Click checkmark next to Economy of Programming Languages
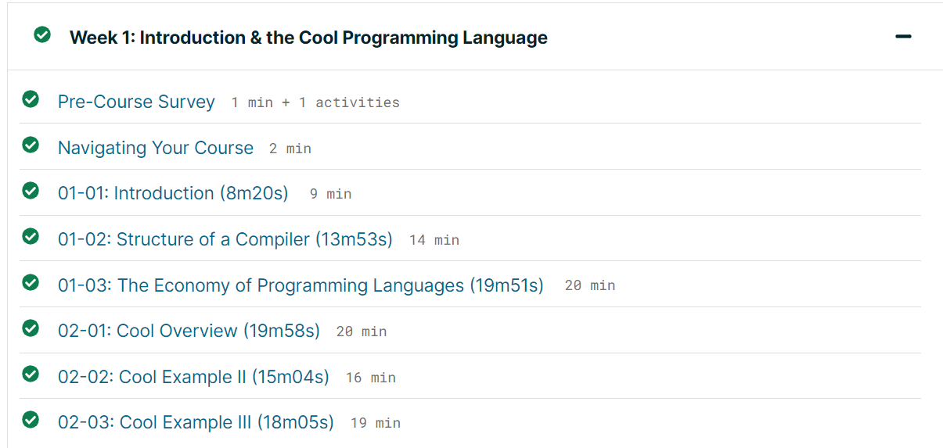 tap(31, 283)
